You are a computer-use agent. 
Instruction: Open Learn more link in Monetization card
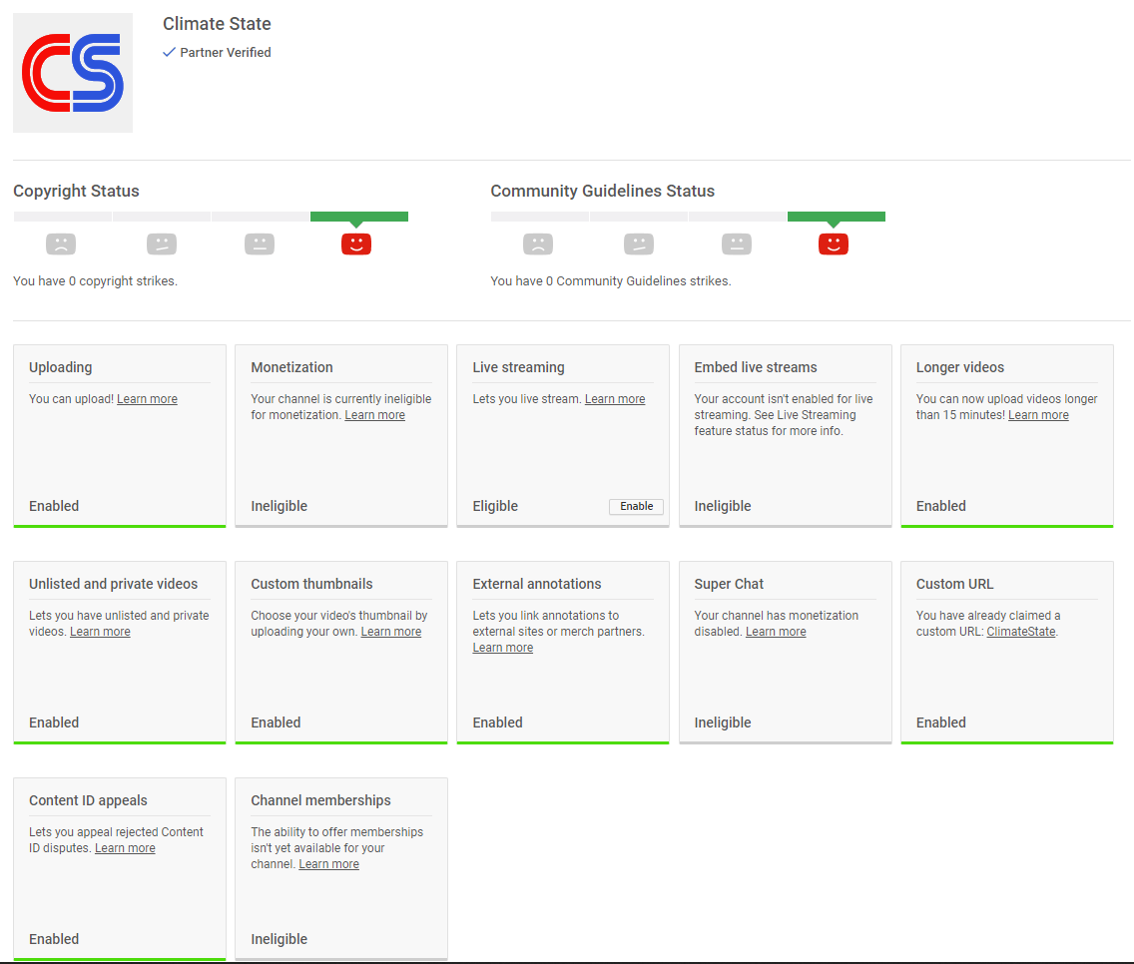tap(374, 415)
